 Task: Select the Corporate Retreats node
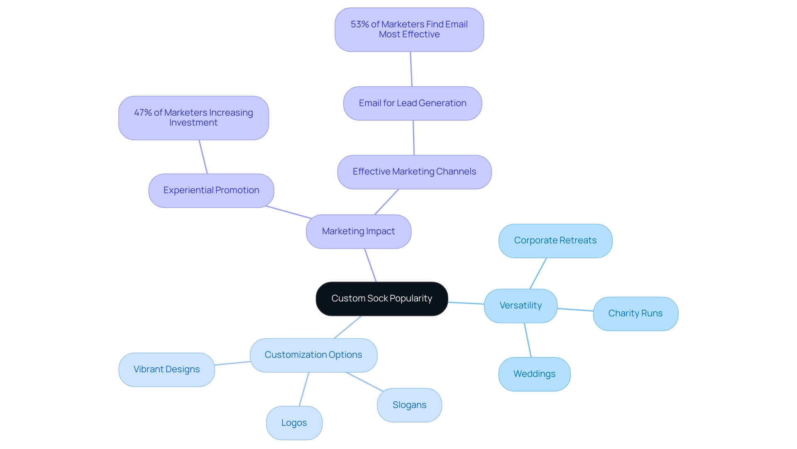click(x=555, y=240)
